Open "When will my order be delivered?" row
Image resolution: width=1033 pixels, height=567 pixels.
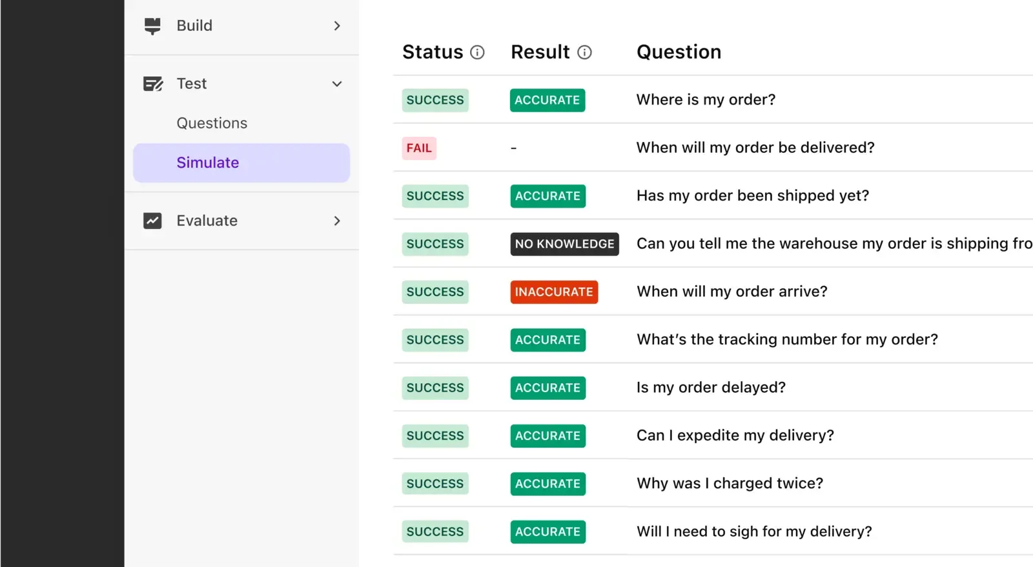point(755,148)
